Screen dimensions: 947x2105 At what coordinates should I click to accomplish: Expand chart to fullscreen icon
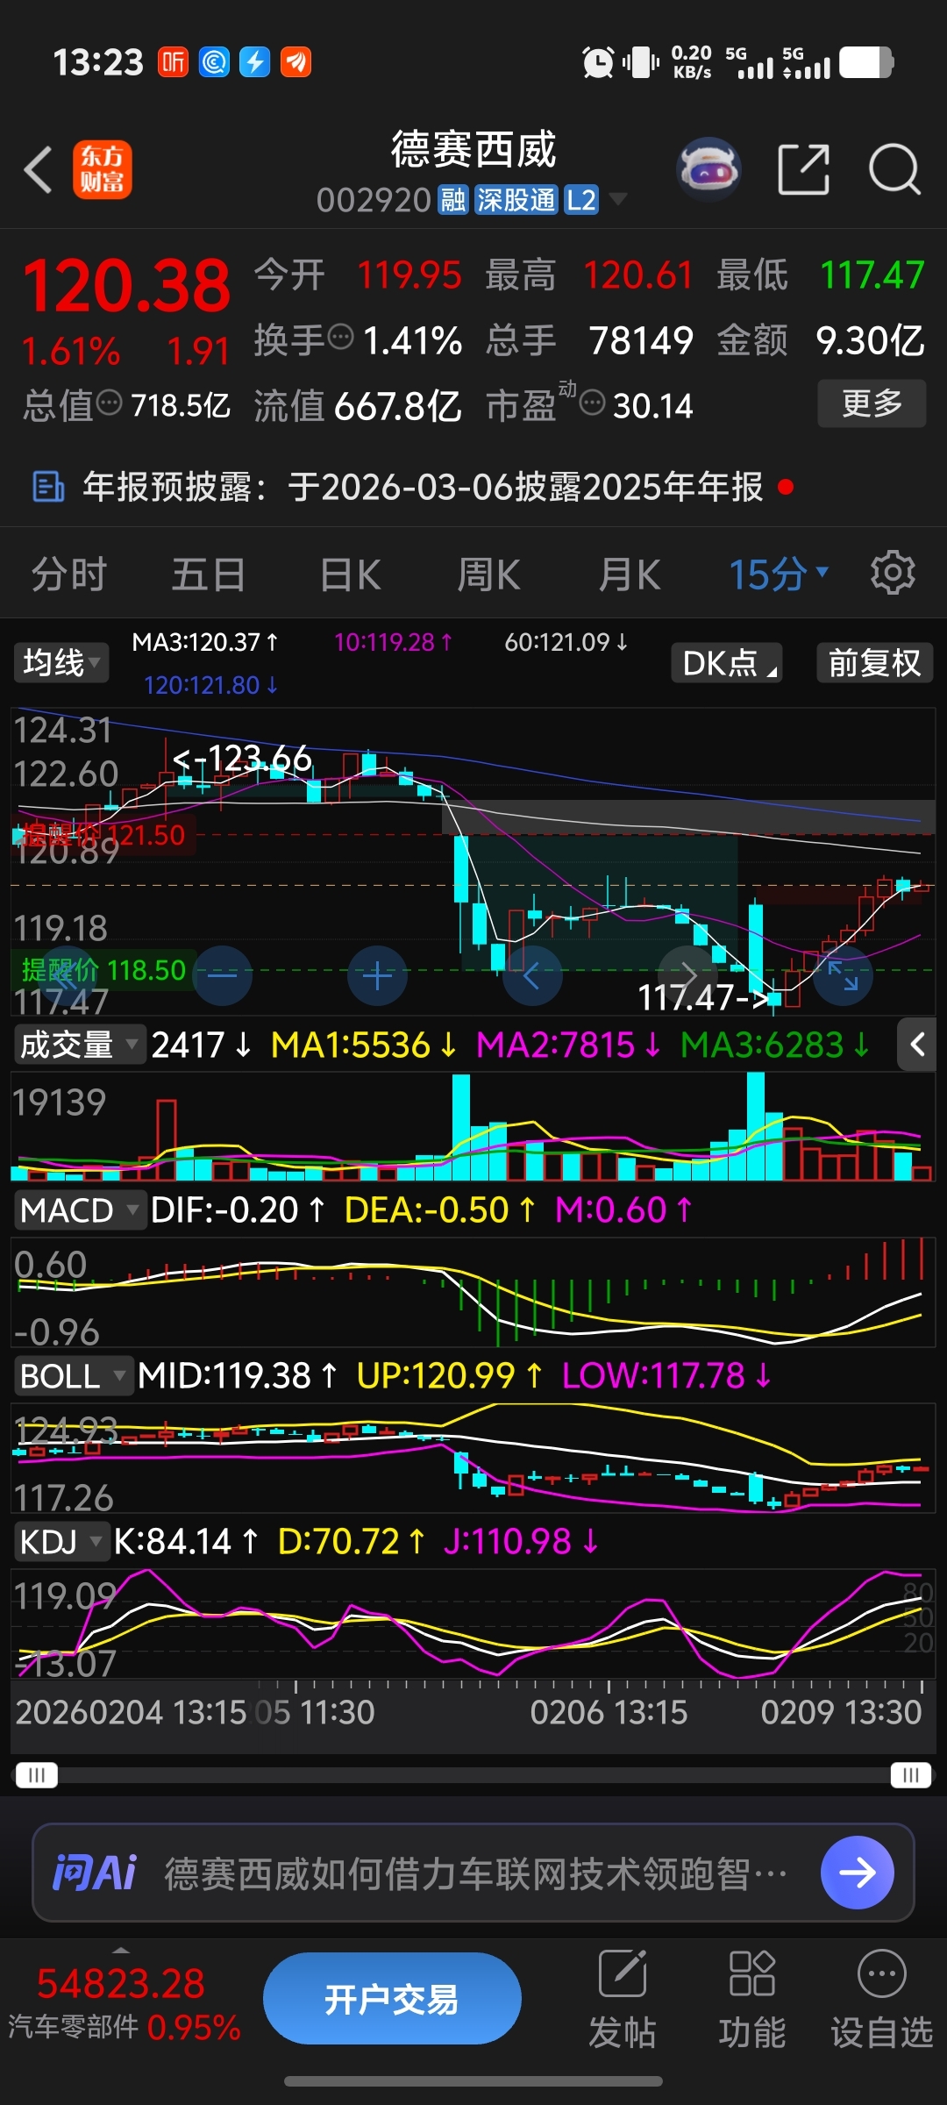[843, 975]
